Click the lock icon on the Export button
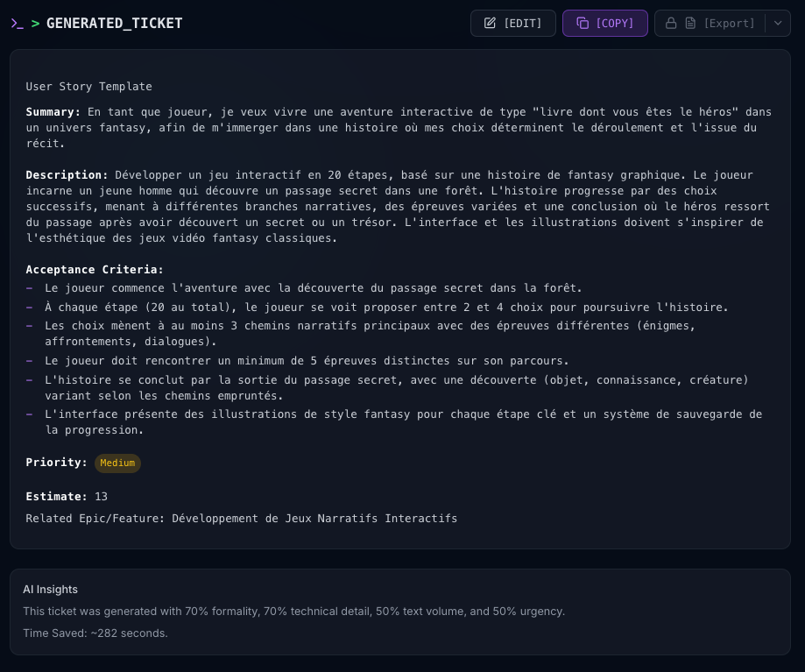Screen dimensions: 805x672 tap(672, 24)
